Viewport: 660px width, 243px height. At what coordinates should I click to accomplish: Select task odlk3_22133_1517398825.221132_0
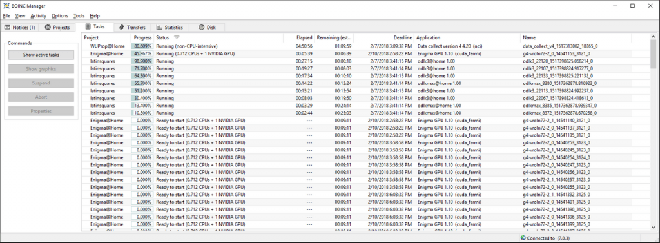coord(558,76)
